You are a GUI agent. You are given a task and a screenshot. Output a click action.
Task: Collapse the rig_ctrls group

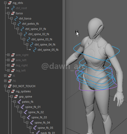[x=5, y=3]
